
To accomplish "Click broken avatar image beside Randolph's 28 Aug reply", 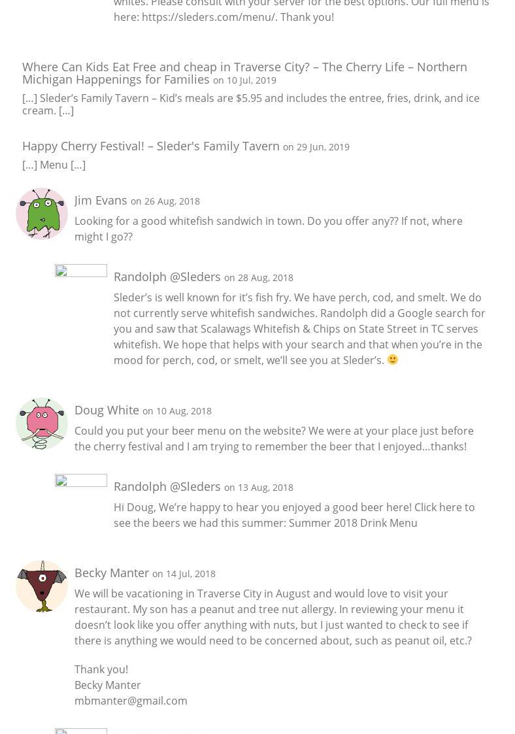I will pyautogui.click(x=80, y=271).
